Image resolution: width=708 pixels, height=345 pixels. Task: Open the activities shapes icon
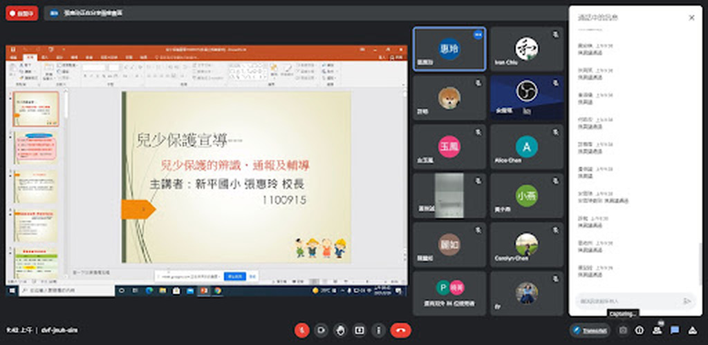pyautogui.click(x=692, y=330)
